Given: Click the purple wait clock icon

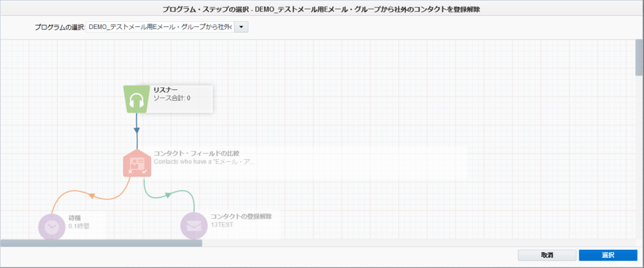Looking at the screenshot, I should pyautogui.click(x=52, y=226).
